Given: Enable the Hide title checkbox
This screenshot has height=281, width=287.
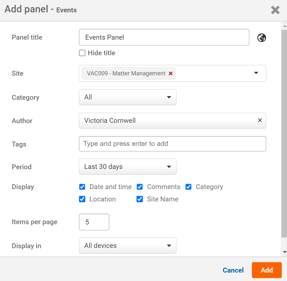Looking at the screenshot, I should pos(82,53).
